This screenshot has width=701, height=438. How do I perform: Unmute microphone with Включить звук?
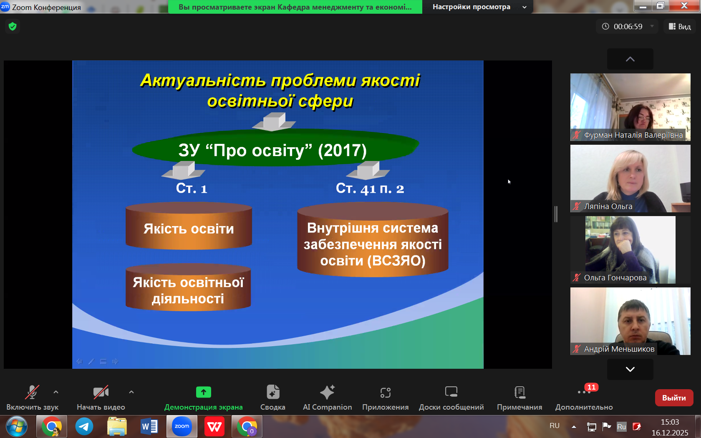click(32, 398)
